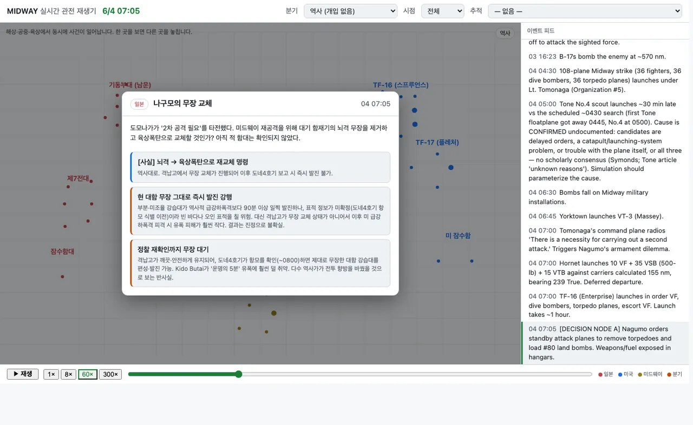Click the 6/4 07:05 clock display
Screen dimensions: 693x425
pyautogui.click(x=121, y=11)
